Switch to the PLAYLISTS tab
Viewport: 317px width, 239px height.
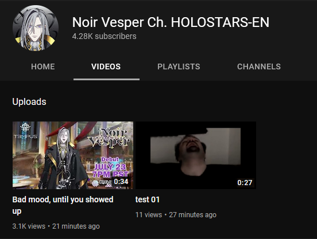click(x=179, y=66)
